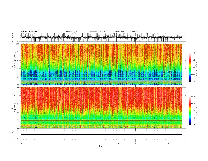Click the '8' kHz tick on ch.1 axis
208x161 pixels.
point(18,52)
